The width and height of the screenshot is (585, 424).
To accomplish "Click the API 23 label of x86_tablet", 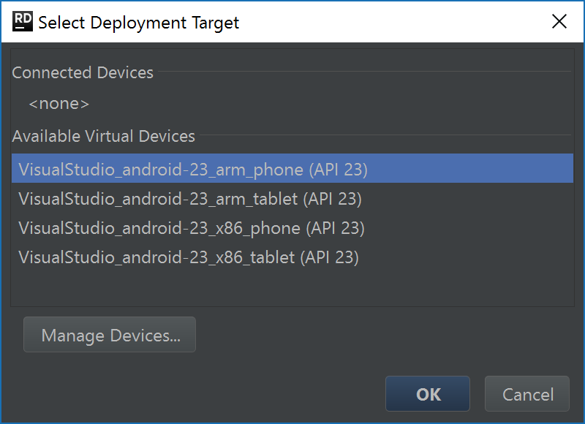I will [x=330, y=257].
